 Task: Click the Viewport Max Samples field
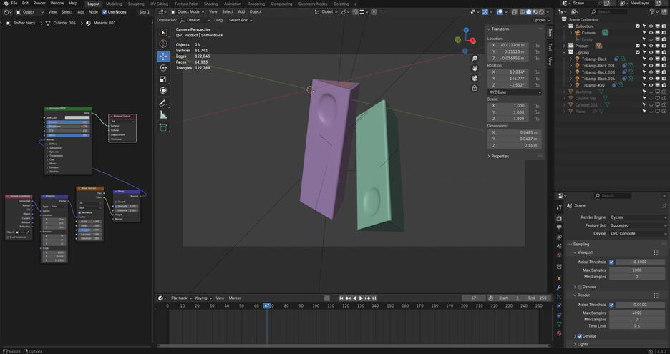[637, 270]
